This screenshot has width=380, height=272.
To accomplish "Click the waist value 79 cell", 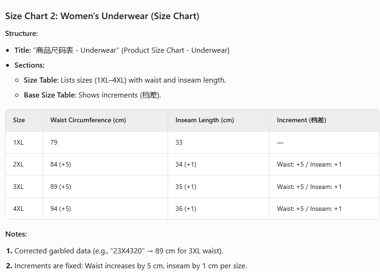I will click(x=54, y=143).
